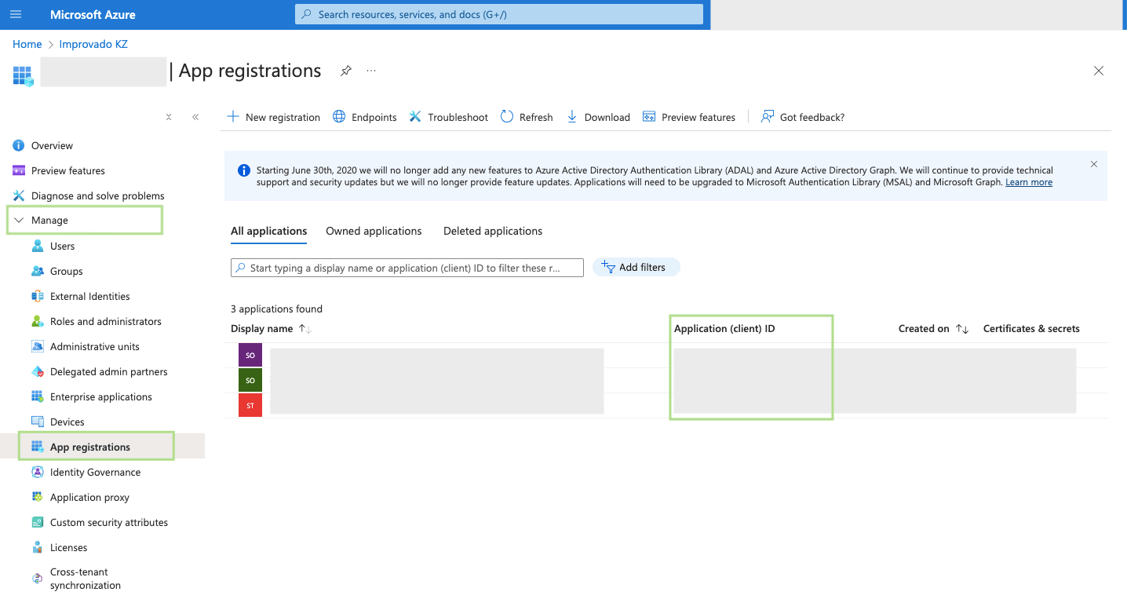This screenshot has width=1127, height=599.
Task: Open the more options ellipsis beside the title
Action: (371, 71)
